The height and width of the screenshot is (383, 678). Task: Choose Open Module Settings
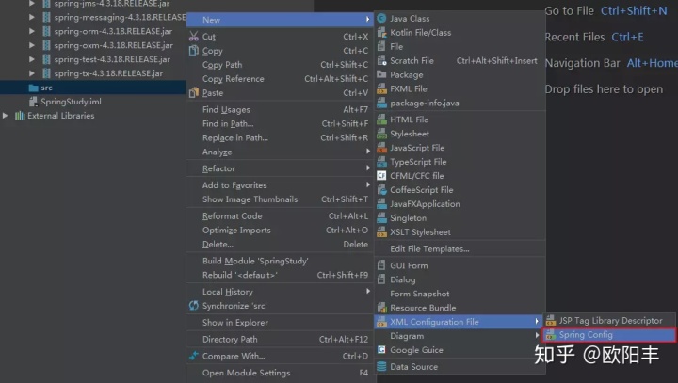pyautogui.click(x=280, y=373)
